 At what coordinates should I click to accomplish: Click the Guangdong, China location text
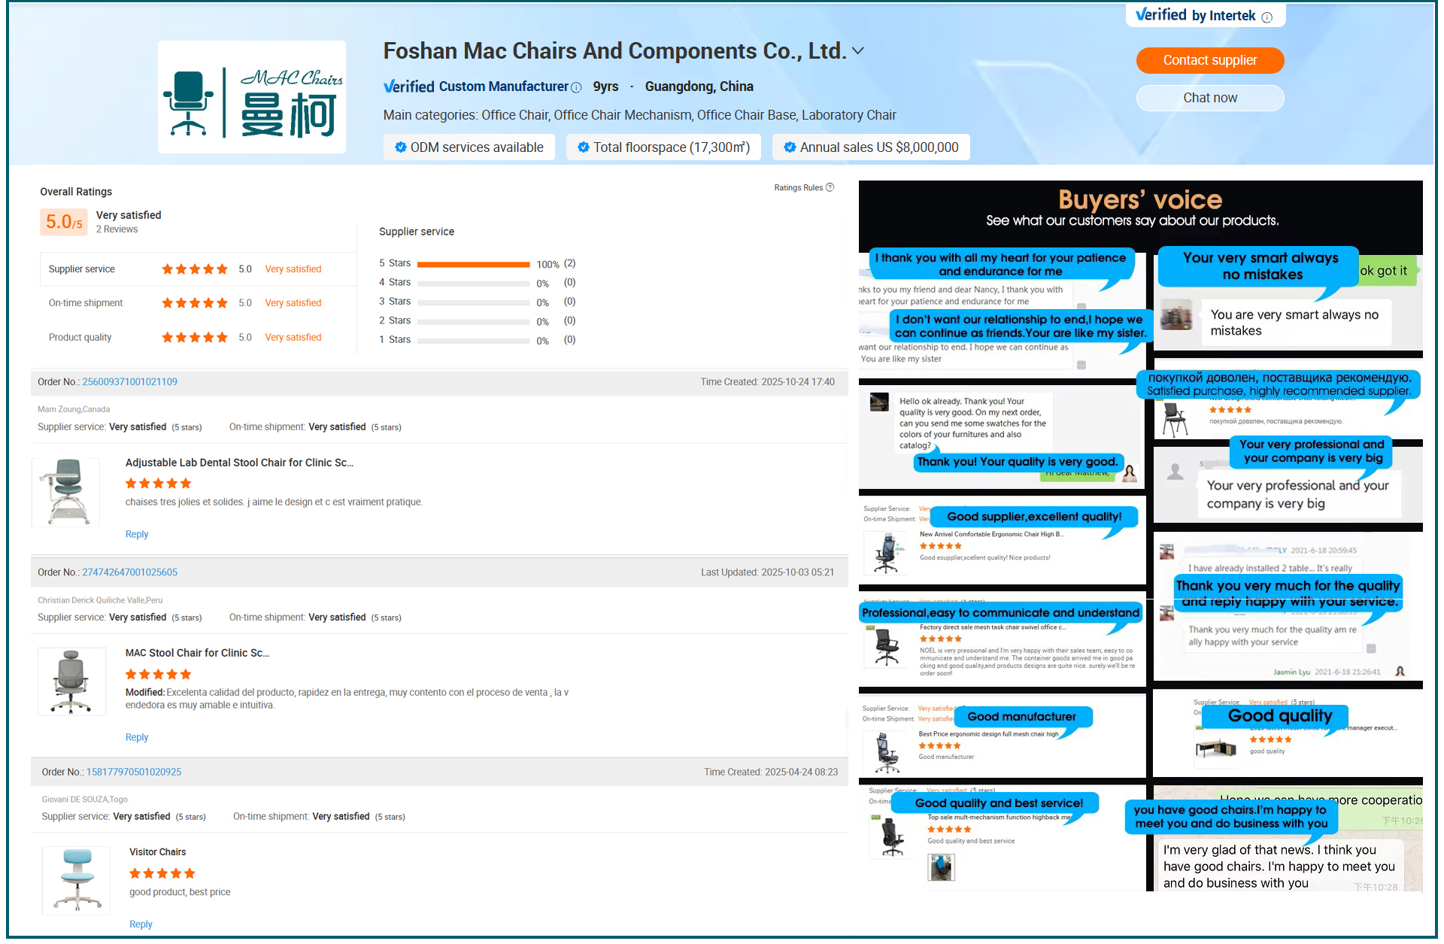pos(699,87)
